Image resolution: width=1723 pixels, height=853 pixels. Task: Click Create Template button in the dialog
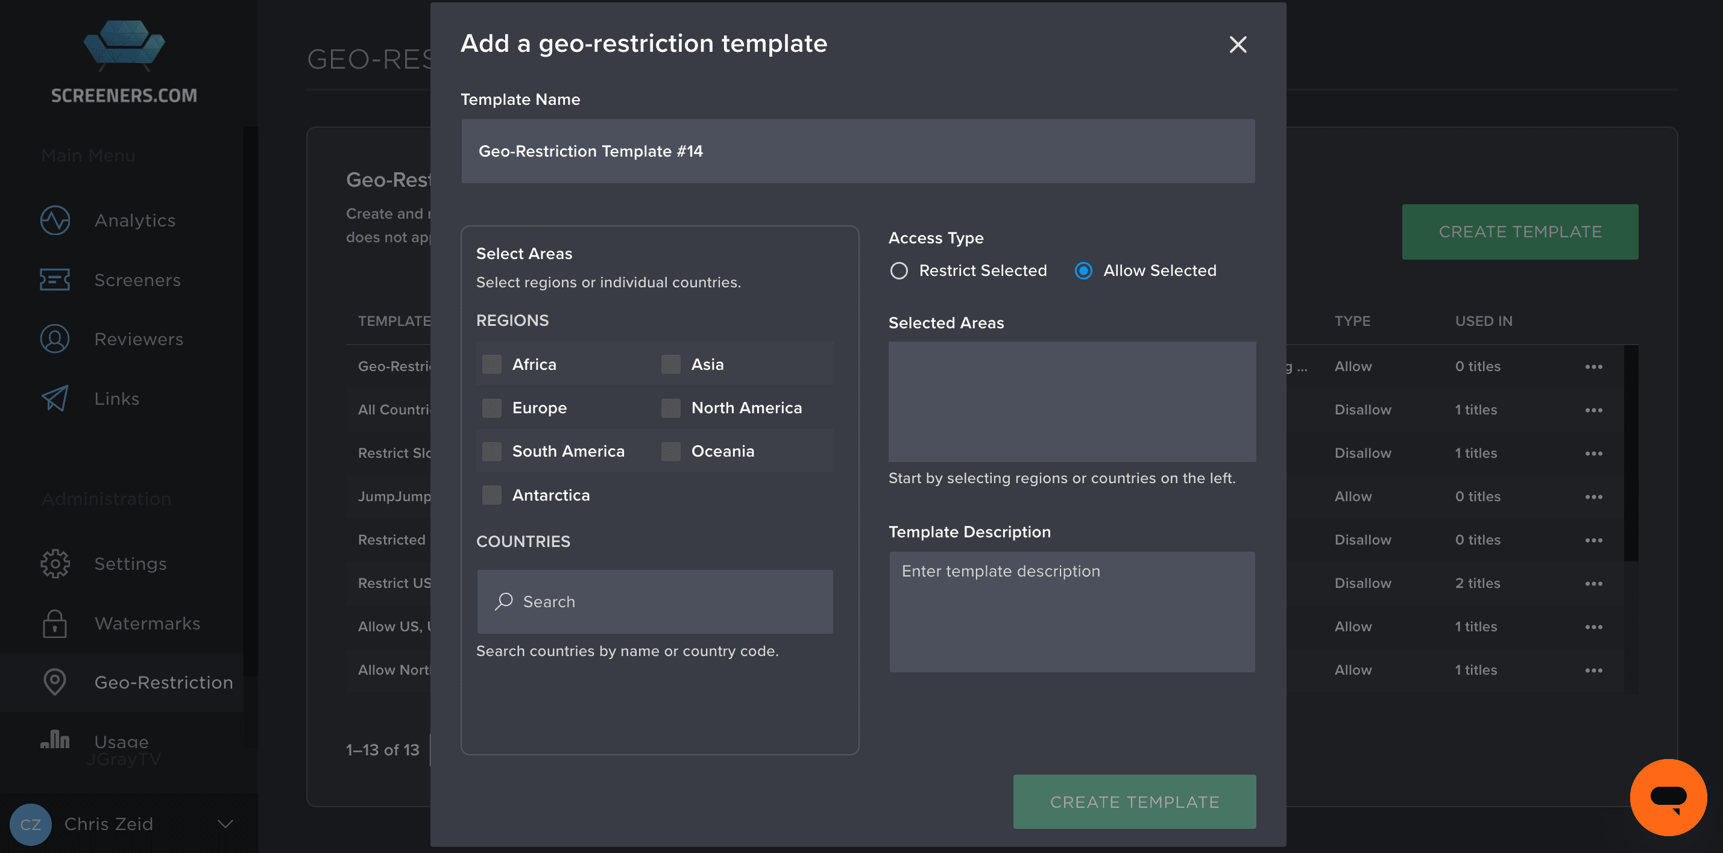pyautogui.click(x=1135, y=802)
